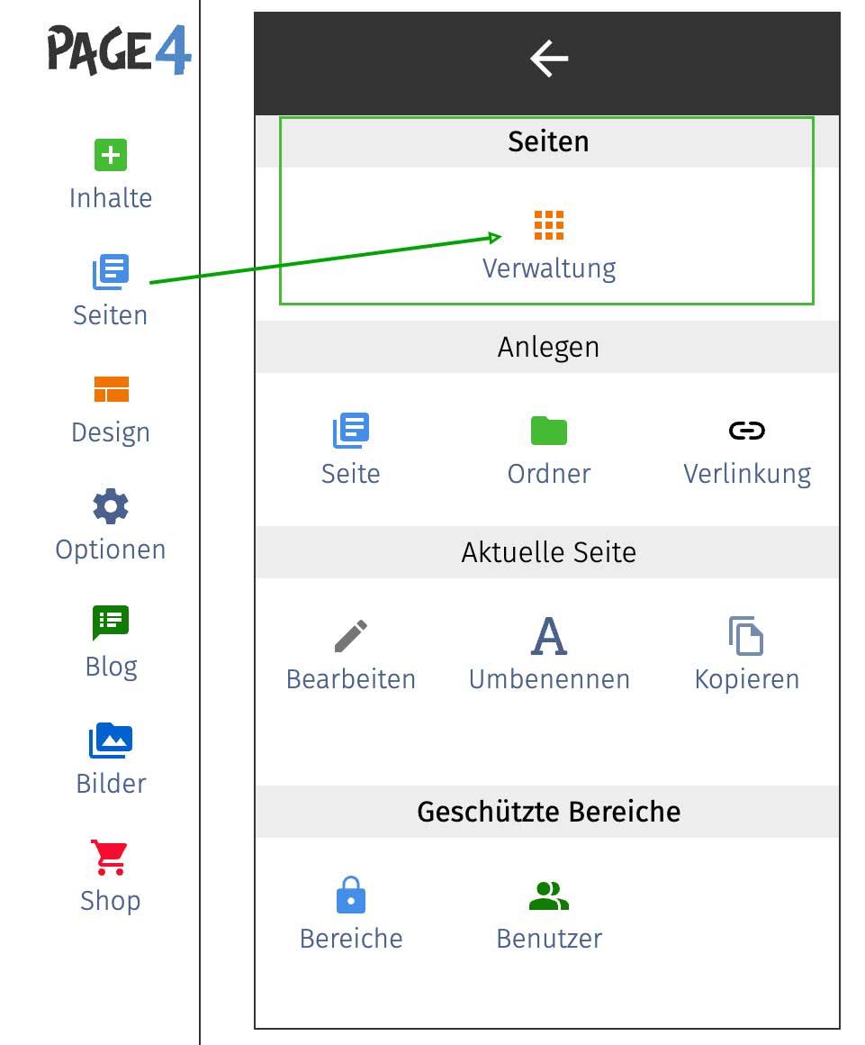The width and height of the screenshot is (865, 1045).
Task: Click the Verlinkung chain icon
Action: pos(745,431)
